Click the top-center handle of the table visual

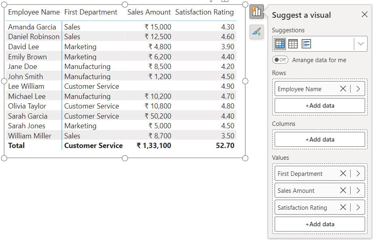pos(125,4)
